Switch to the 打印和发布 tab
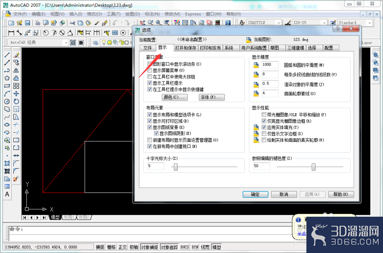383x253 pixels. pos(210,48)
